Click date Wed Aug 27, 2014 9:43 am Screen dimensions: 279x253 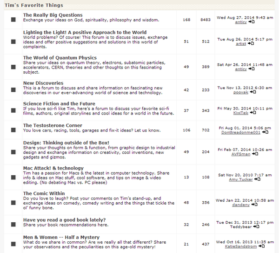coord(245,18)
